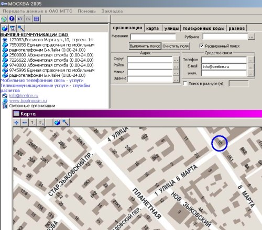
Task: Enable the Поиск в радиусе (м) checkbox
Action: pos(185,84)
